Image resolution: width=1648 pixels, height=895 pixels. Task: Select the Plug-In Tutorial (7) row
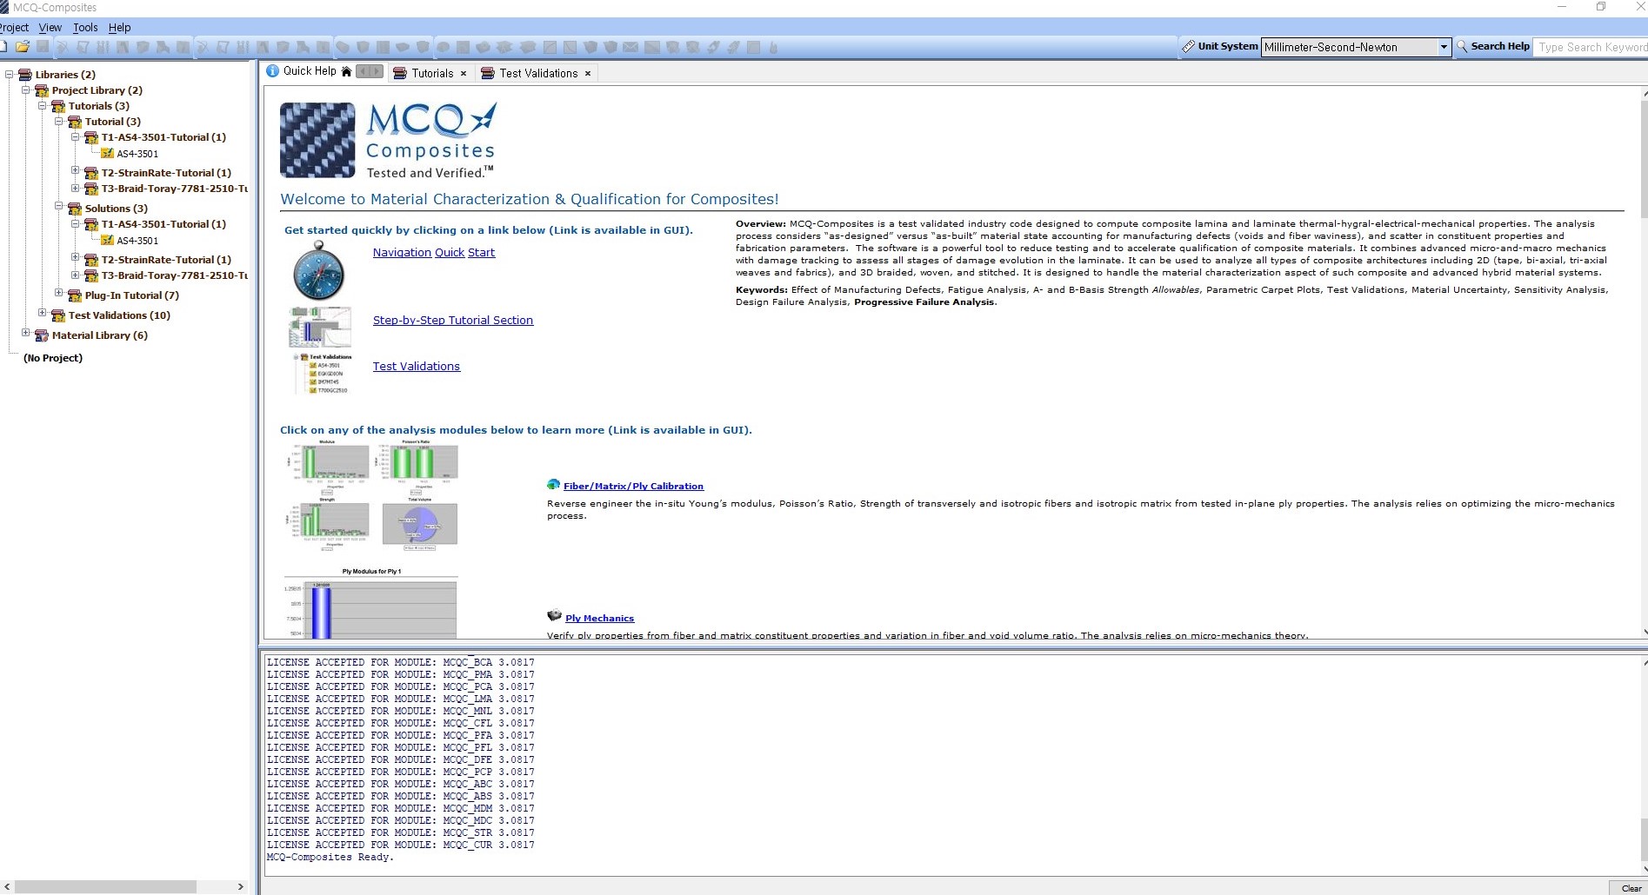pyautogui.click(x=132, y=295)
